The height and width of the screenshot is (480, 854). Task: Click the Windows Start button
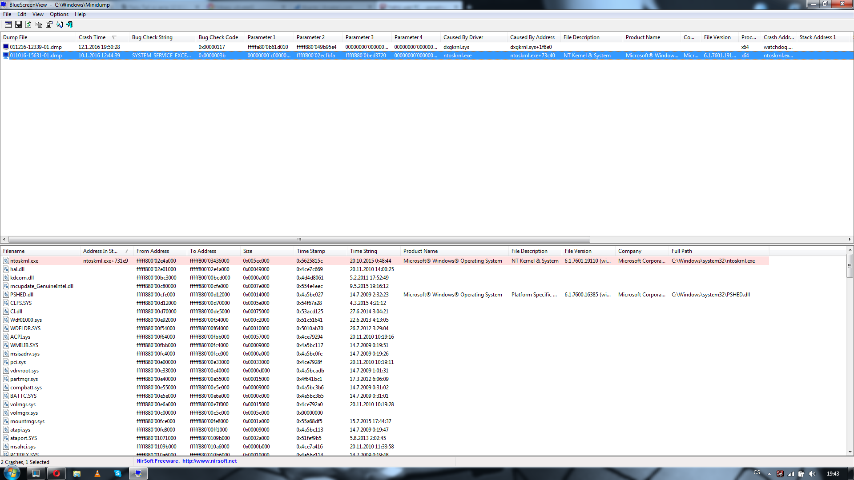point(12,473)
